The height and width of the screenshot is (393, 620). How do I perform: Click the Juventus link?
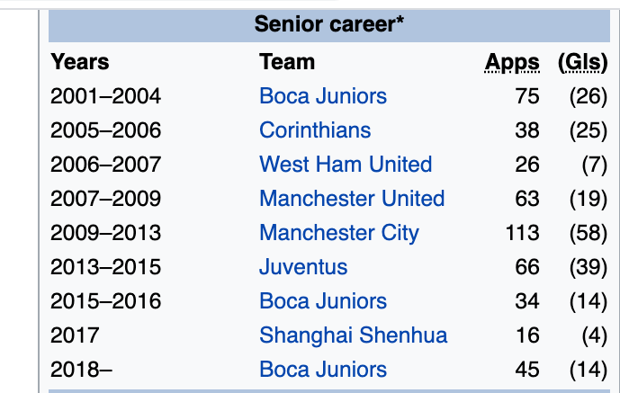tap(303, 267)
